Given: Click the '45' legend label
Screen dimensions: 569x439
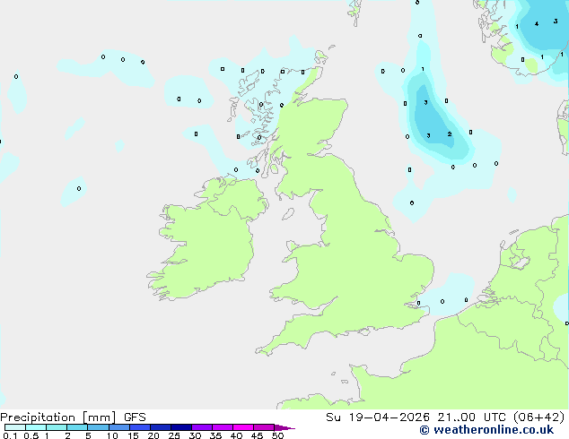Looking at the screenshot, I should 257,435.
